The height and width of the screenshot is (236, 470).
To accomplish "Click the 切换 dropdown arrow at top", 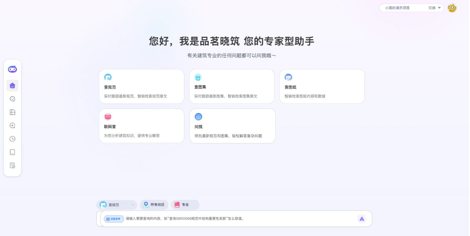I will 439,8.
